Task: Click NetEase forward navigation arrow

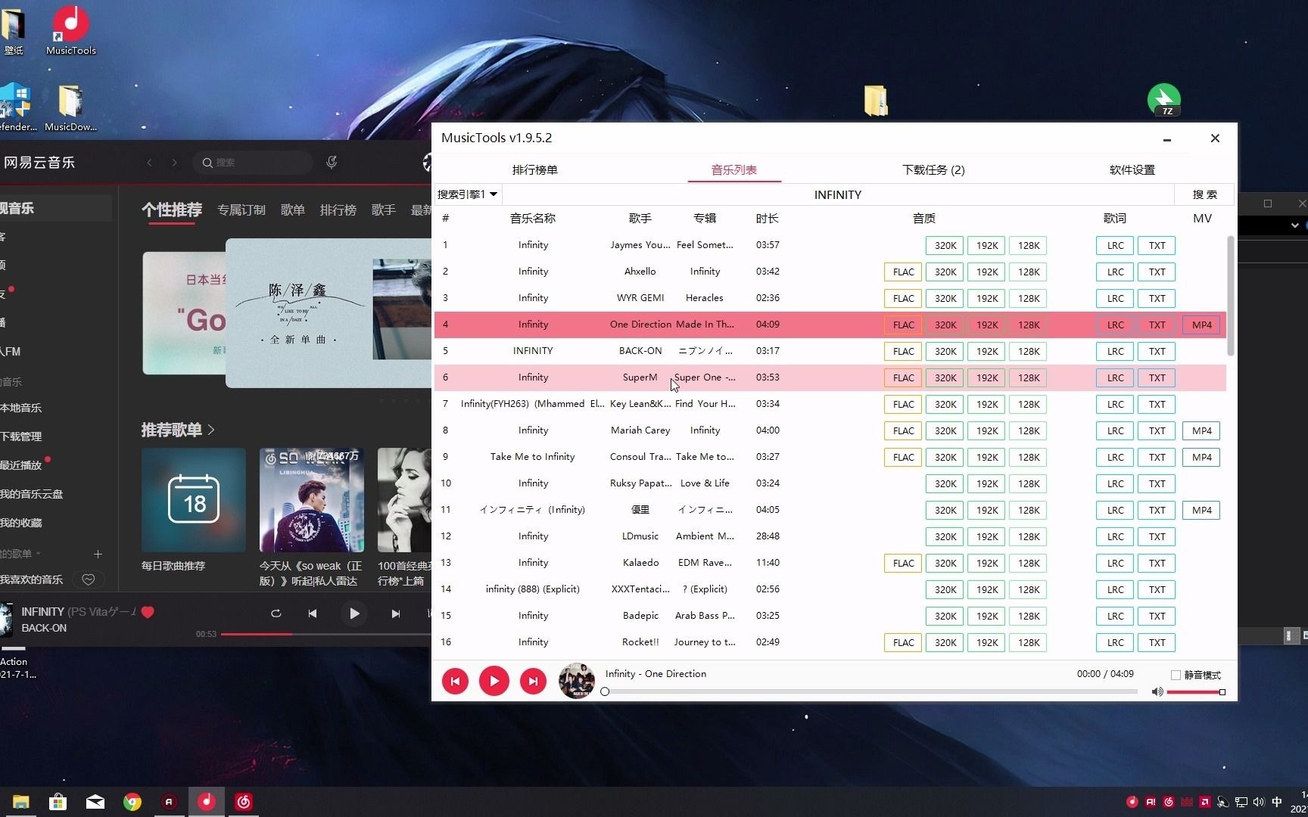Action: (175, 163)
